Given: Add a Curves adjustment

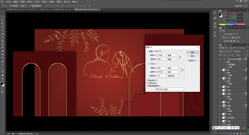Looking at the screenshot, I should [231, 34].
